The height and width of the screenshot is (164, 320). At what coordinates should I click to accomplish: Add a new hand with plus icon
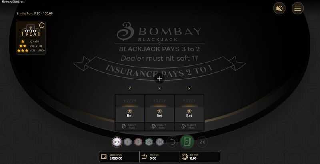160,79
